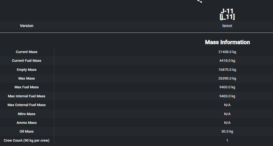
Task: Click the 30.0 kg oil mass value
Action: pos(227,132)
